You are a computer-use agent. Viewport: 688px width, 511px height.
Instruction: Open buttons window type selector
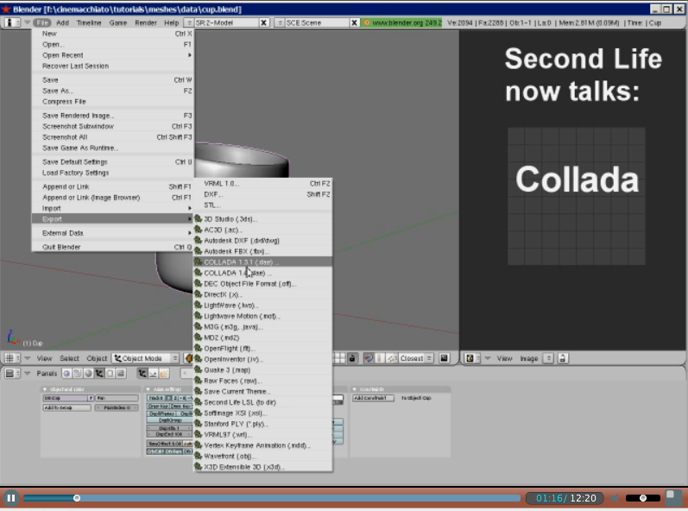pyautogui.click(x=12, y=373)
